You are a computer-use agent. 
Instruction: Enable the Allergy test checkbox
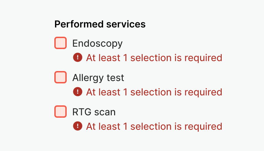point(60,77)
